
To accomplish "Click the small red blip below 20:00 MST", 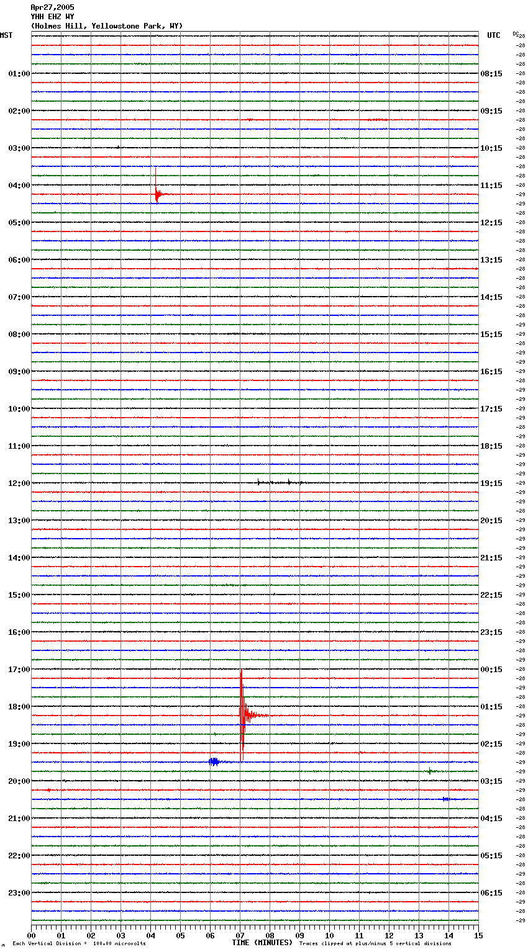I will pos(48,790).
